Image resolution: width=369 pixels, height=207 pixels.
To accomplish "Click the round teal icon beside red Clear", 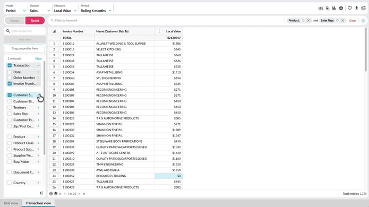I will click(x=363, y=21).
